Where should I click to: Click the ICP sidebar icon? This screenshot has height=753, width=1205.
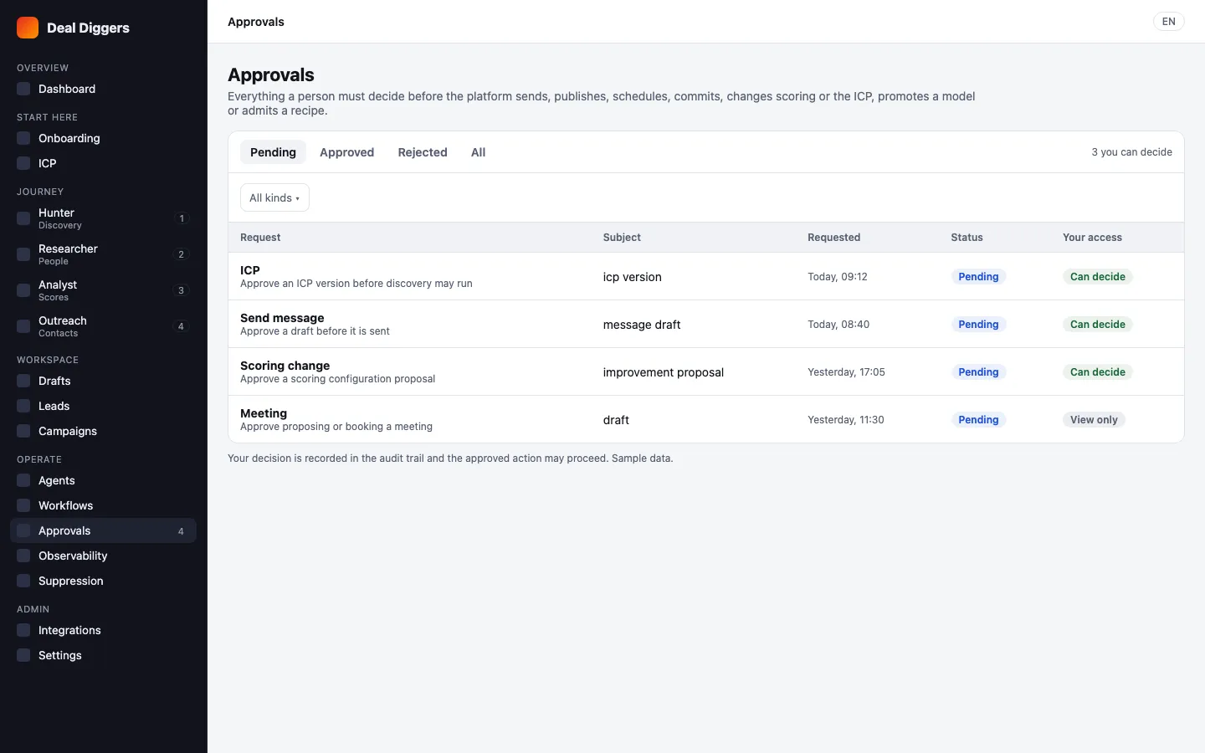(23, 163)
